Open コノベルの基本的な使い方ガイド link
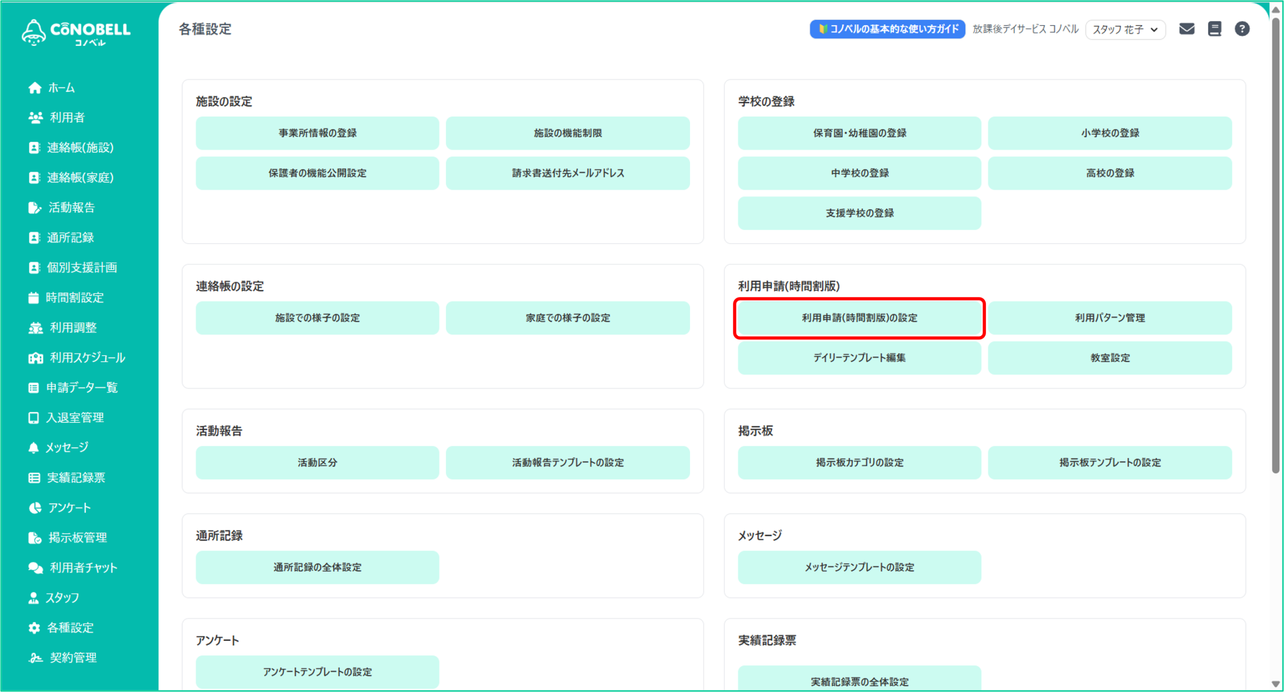Image resolution: width=1284 pixels, height=692 pixels. click(x=887, y=29)
